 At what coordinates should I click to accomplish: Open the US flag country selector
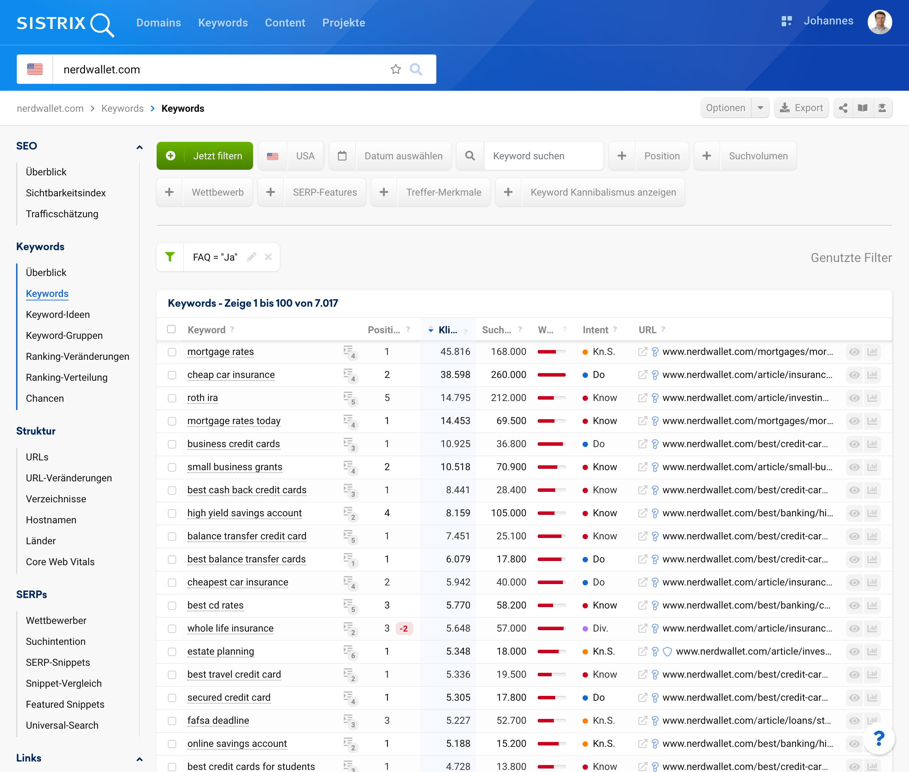(35, 69)
